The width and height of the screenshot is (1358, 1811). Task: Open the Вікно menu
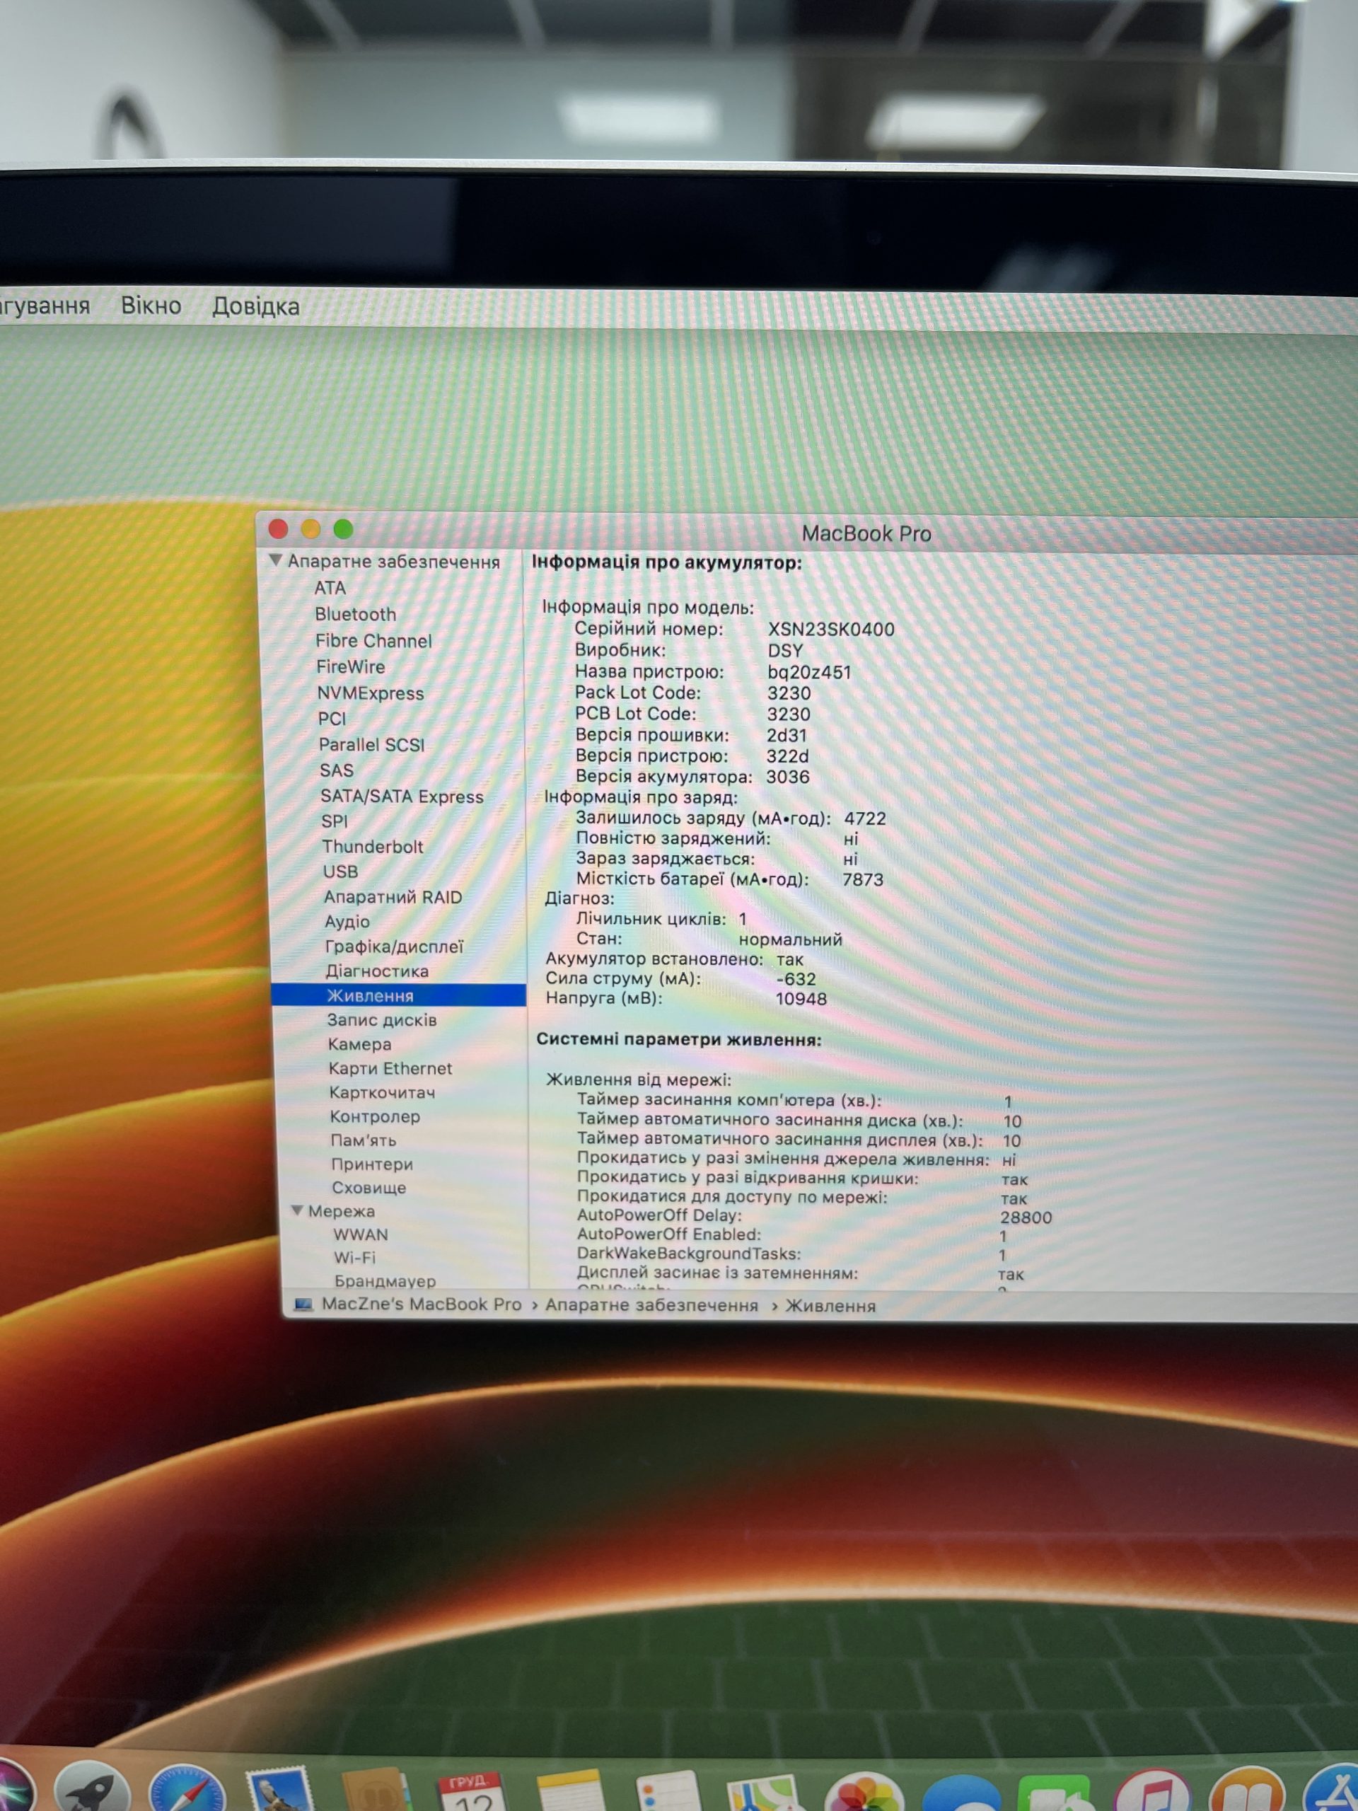pos(151,306)
